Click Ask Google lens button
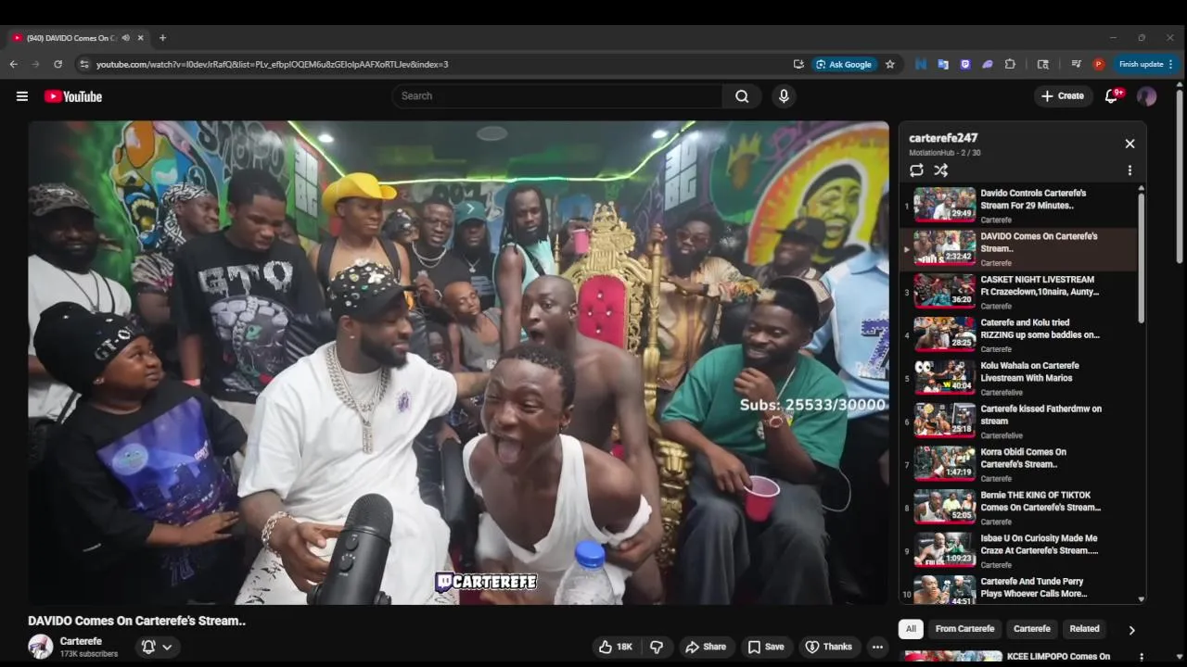The image size is (1187, 667). [x=843, y=64]
